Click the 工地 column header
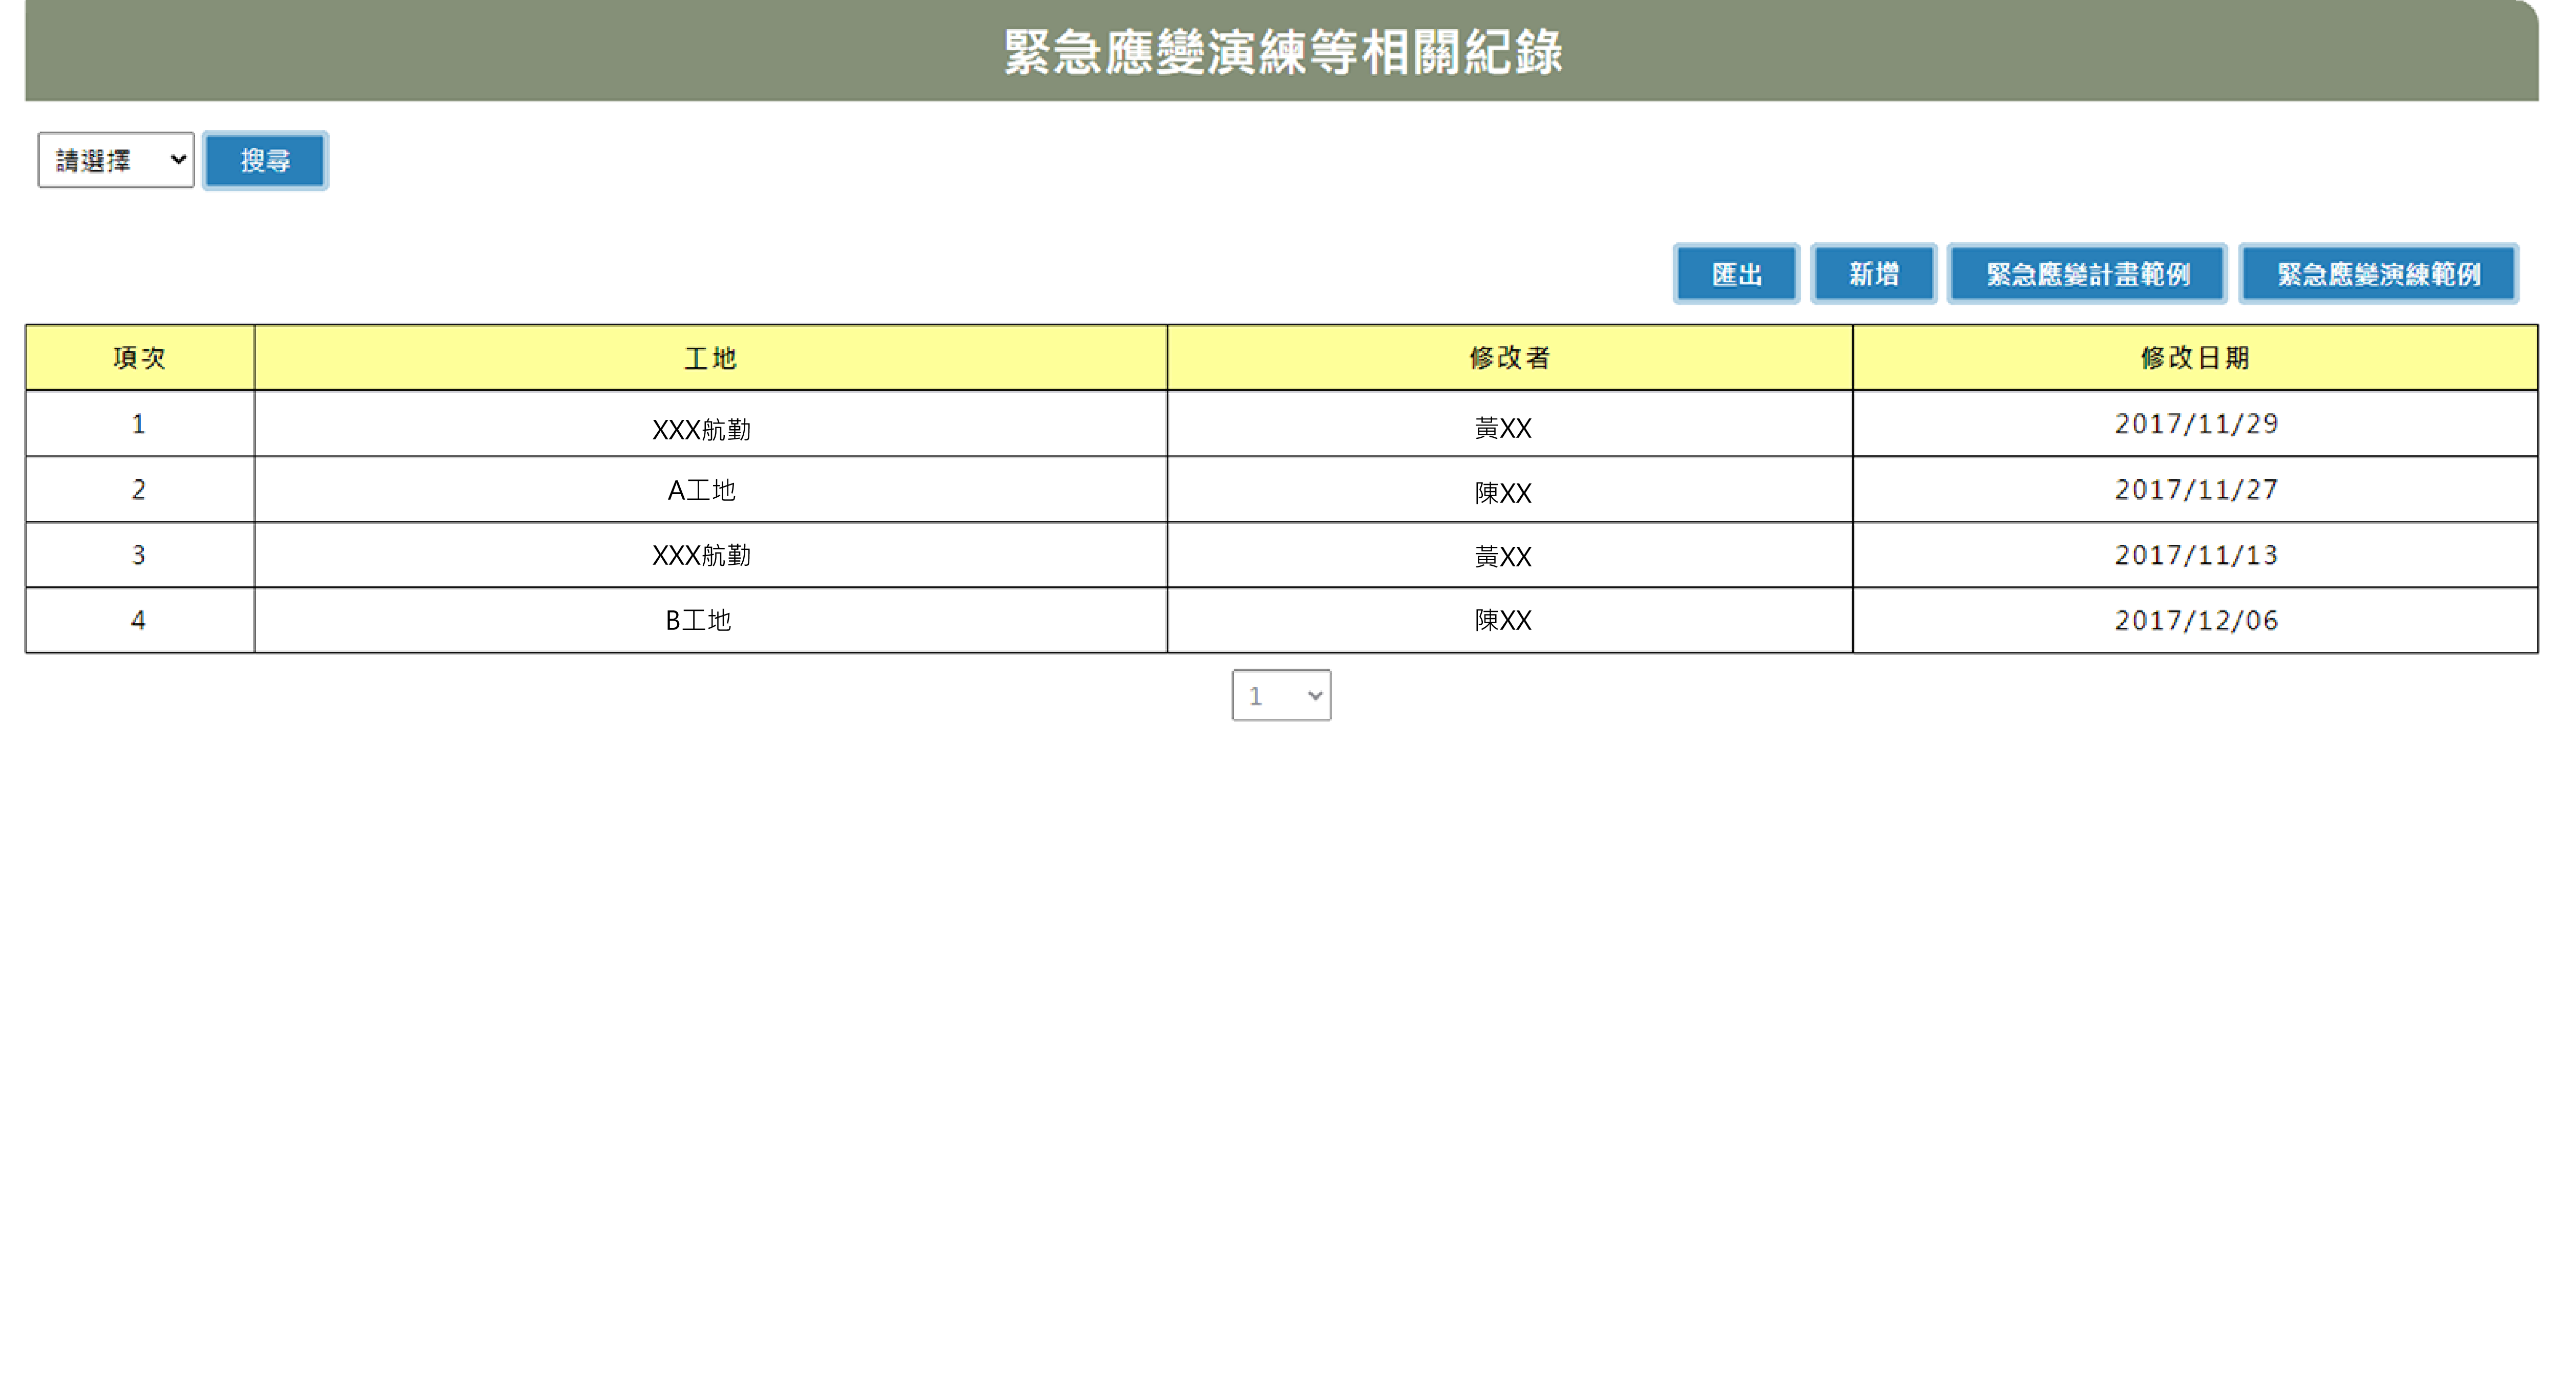This screenshot has width=2576, height=1396. [x=710, y=358]
